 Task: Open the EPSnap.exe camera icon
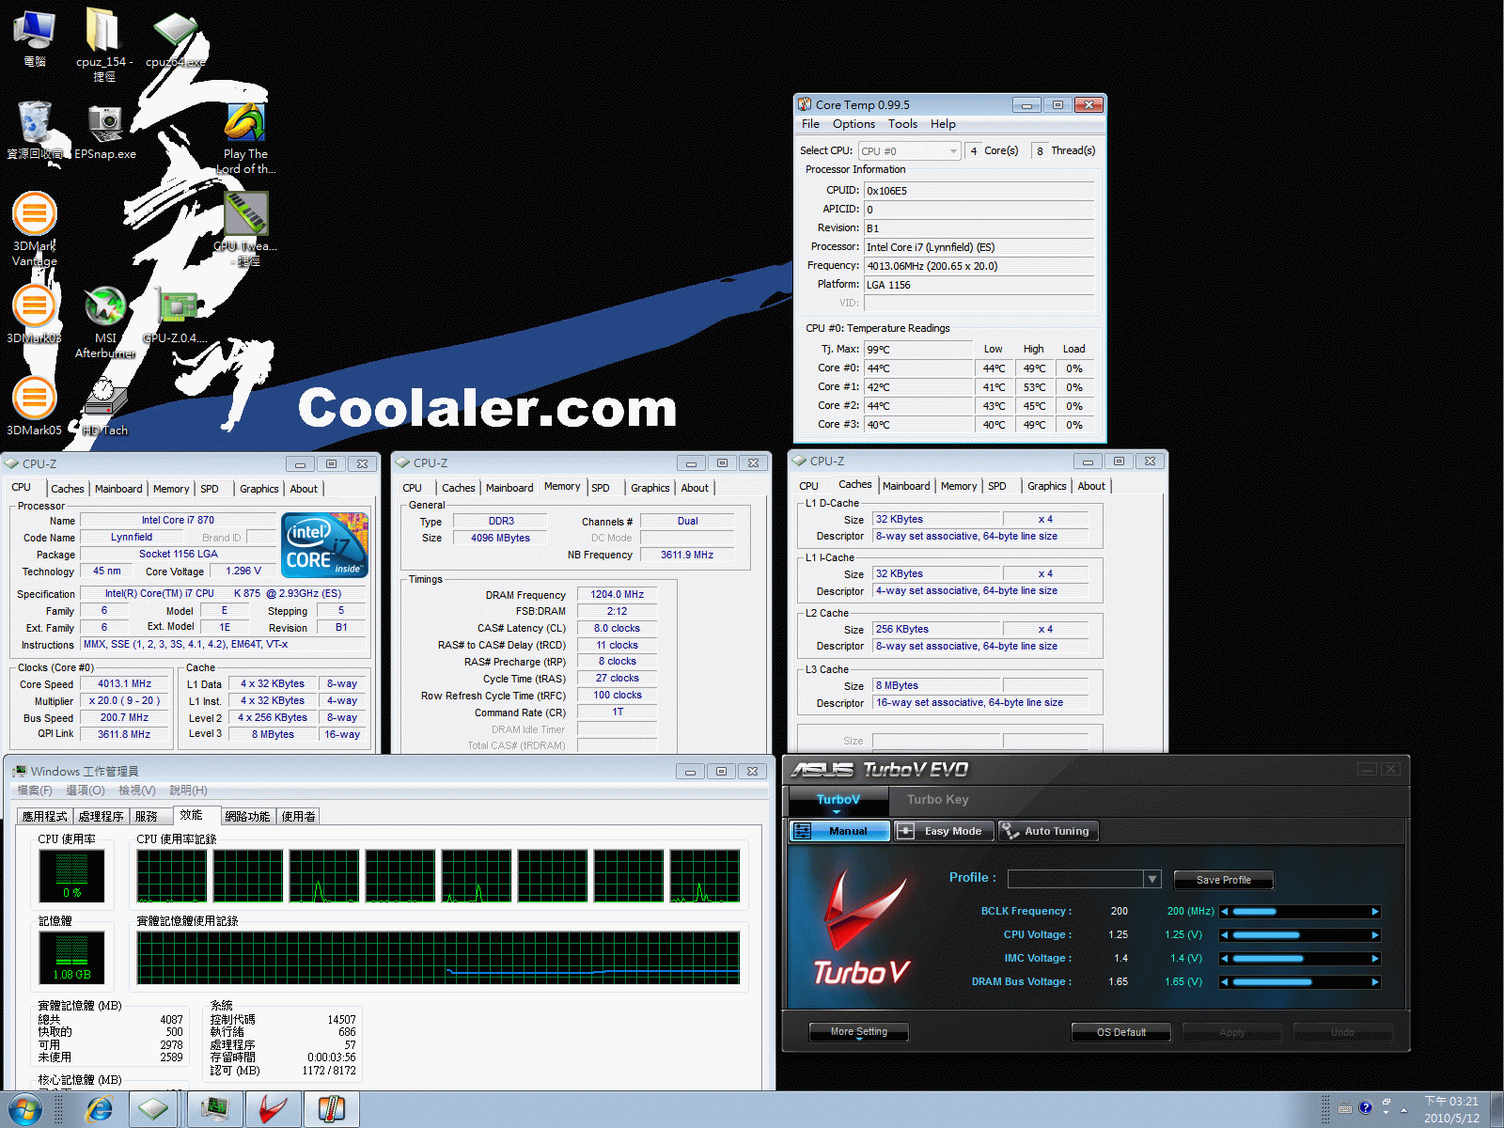coord(105,132)
